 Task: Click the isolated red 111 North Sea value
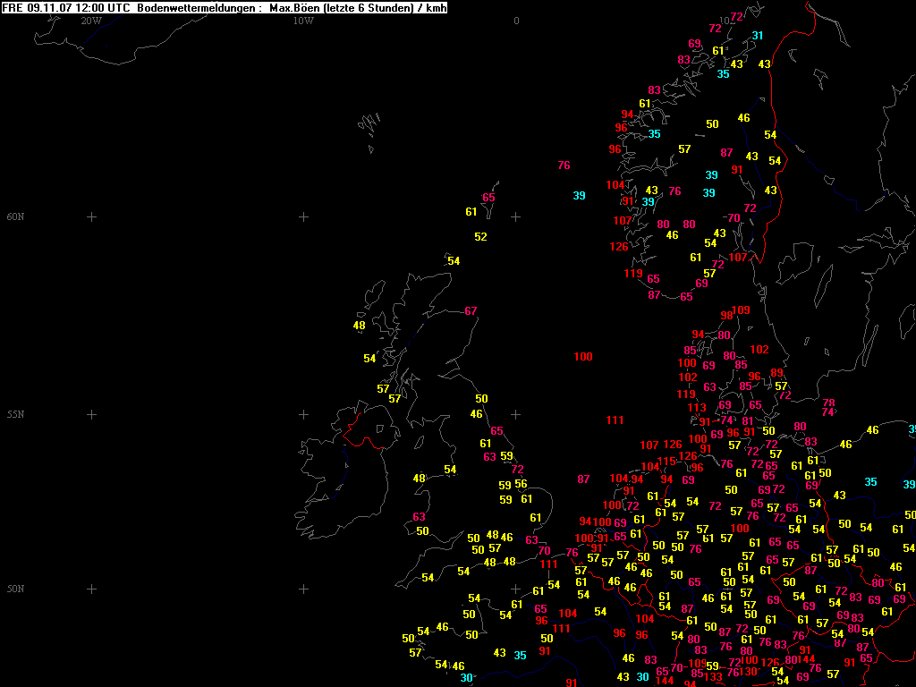coord(615,420)
